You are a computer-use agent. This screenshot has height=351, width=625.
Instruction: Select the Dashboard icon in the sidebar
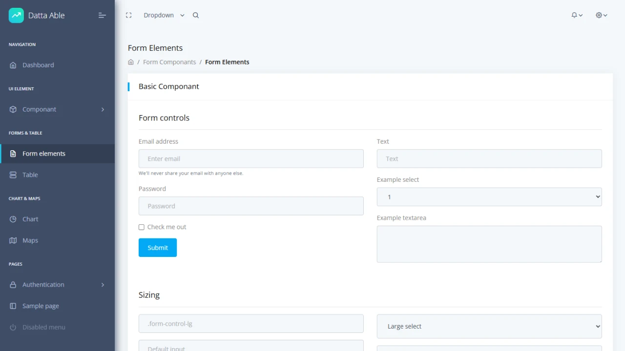tap(13, 65)
